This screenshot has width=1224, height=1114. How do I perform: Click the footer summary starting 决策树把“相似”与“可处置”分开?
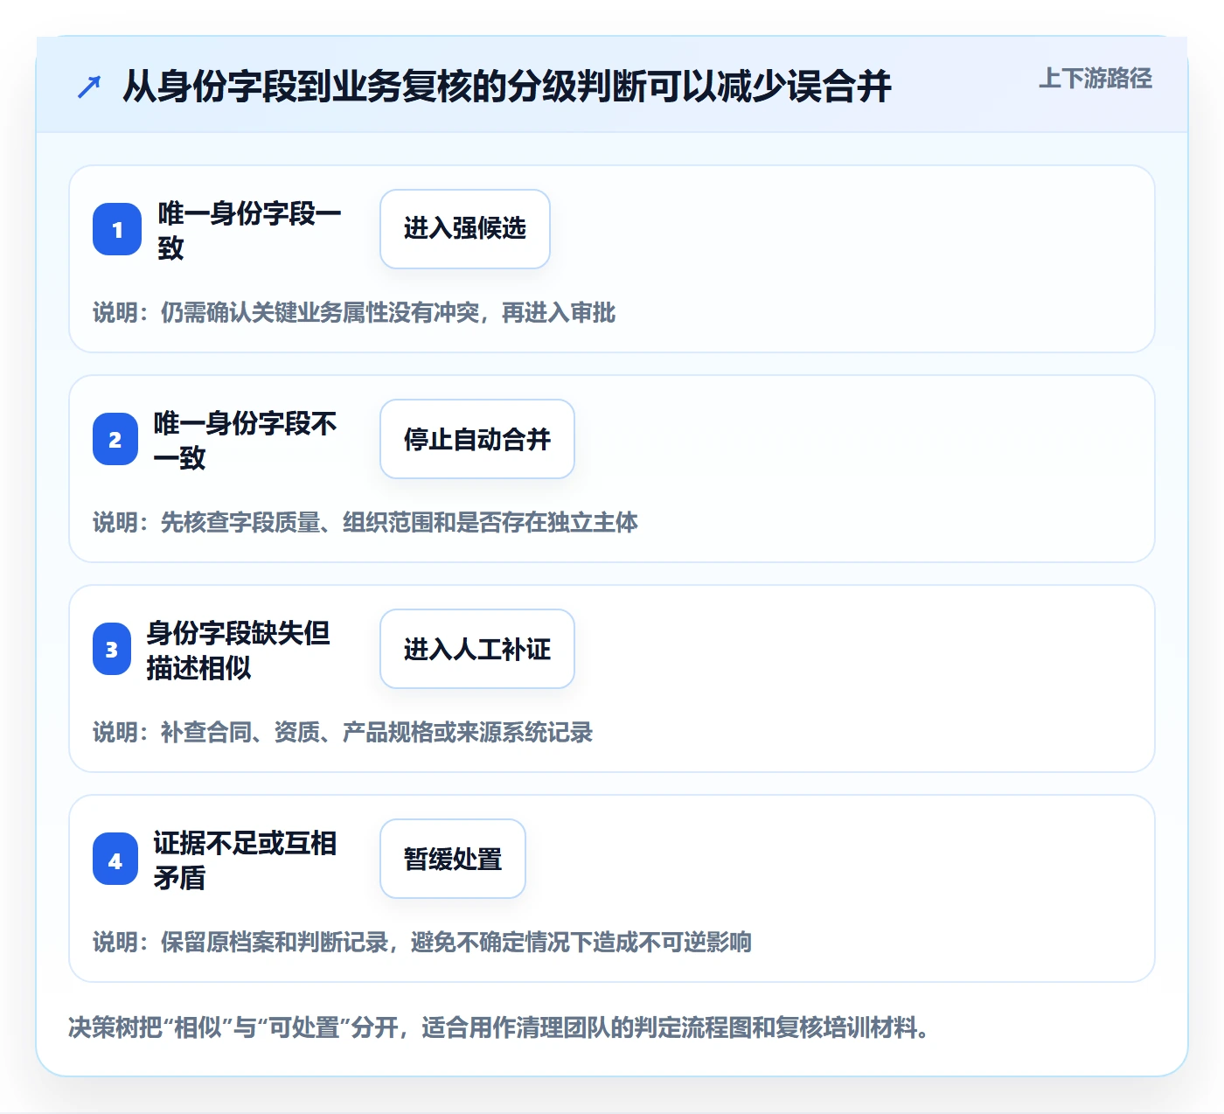[498, 1027]
